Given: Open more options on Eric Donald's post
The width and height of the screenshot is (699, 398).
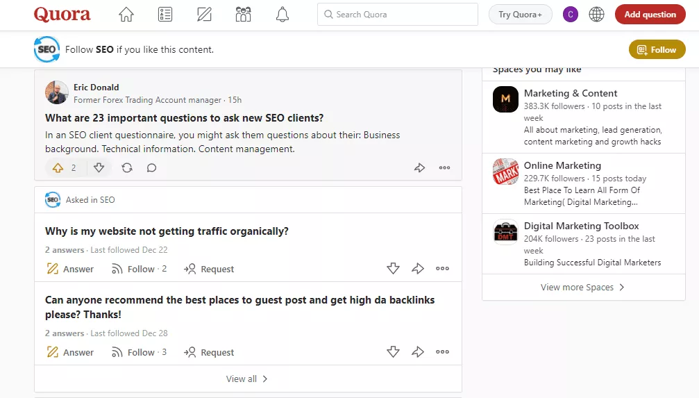Looking at the screenshot, I should tap(444, 168).
